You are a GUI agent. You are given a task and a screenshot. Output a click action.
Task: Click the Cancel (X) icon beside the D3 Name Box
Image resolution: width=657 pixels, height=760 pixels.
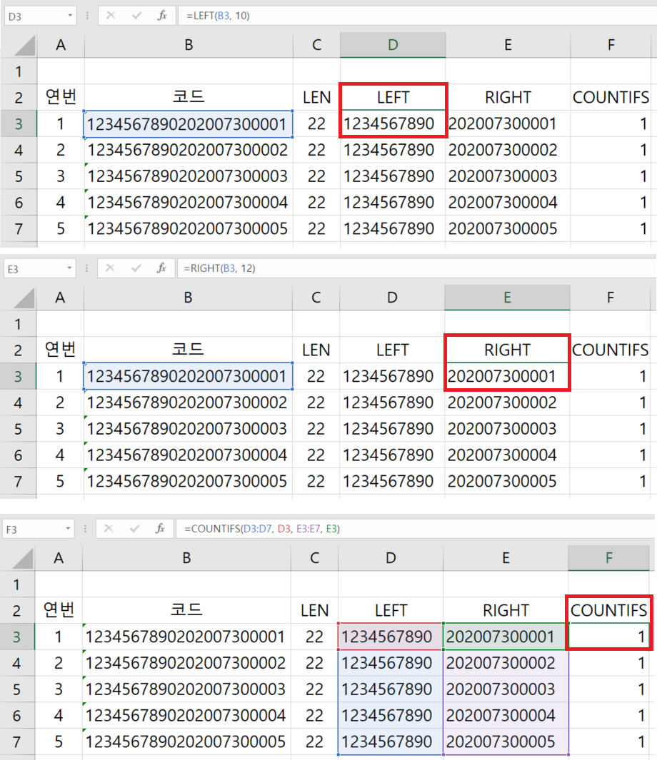coord(111,16)
